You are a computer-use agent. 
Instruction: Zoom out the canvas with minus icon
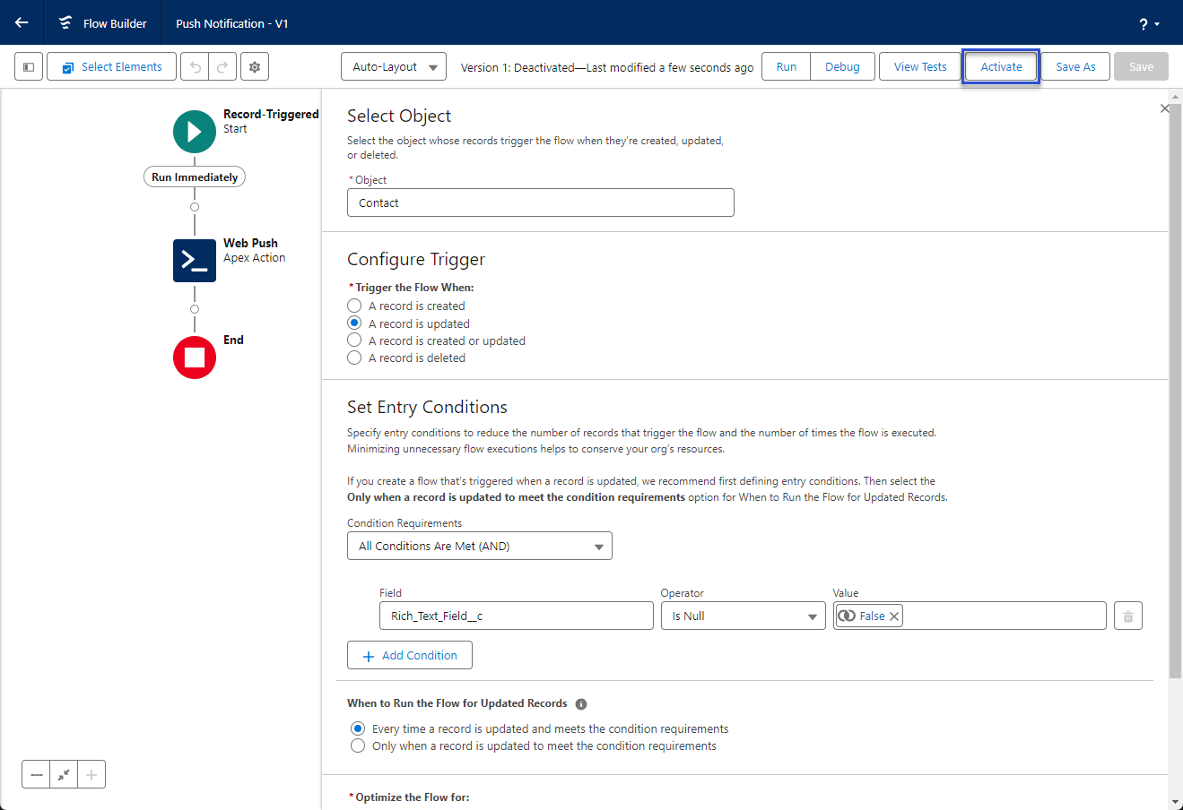[36, 775]
